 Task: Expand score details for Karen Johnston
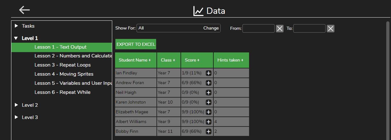point(209,102)
